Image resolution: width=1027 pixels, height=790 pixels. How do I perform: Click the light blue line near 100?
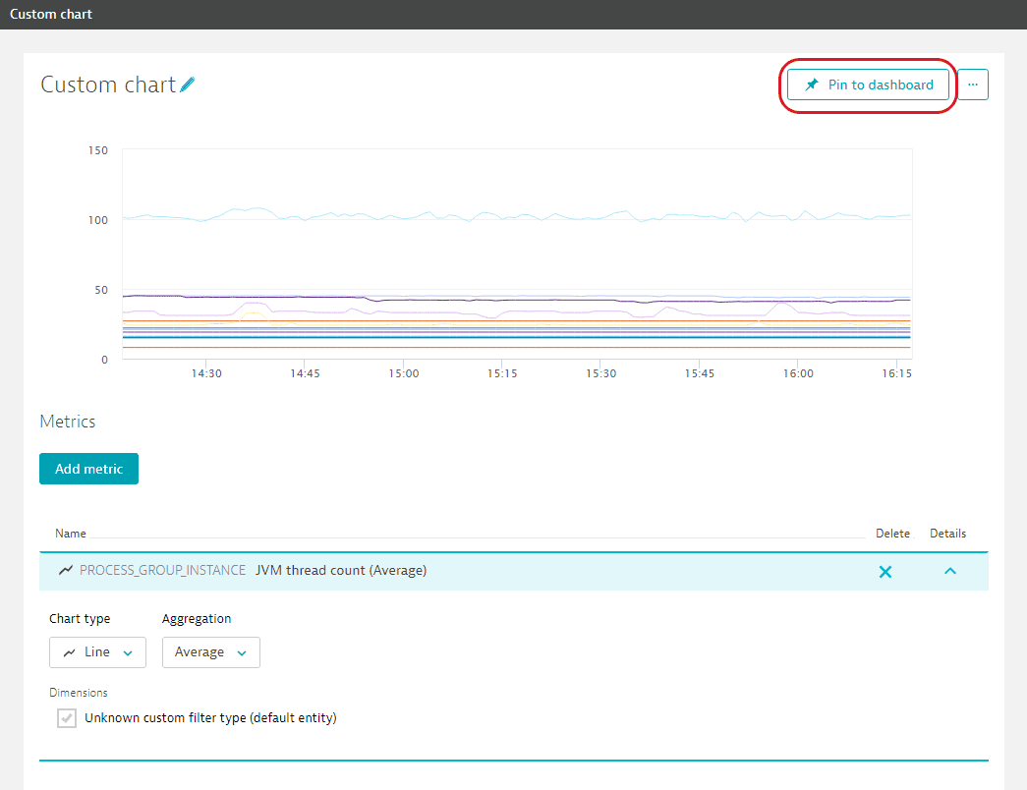click(516, 215)
